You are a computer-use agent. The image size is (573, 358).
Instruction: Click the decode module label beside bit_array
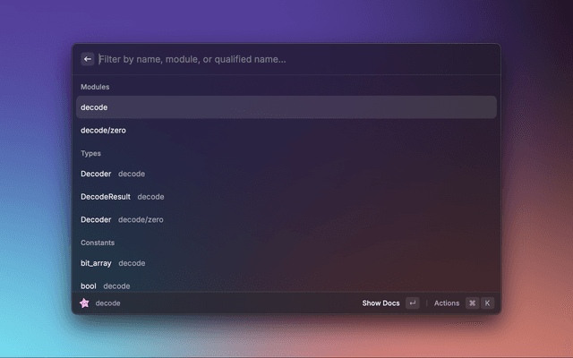[x=132, y=263]
